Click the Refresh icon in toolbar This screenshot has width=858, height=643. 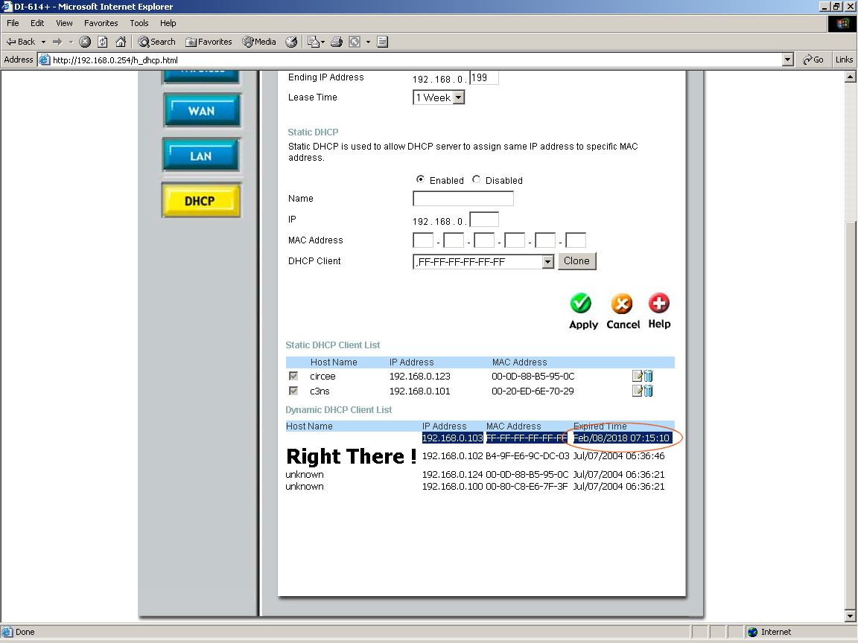point(103,42)
